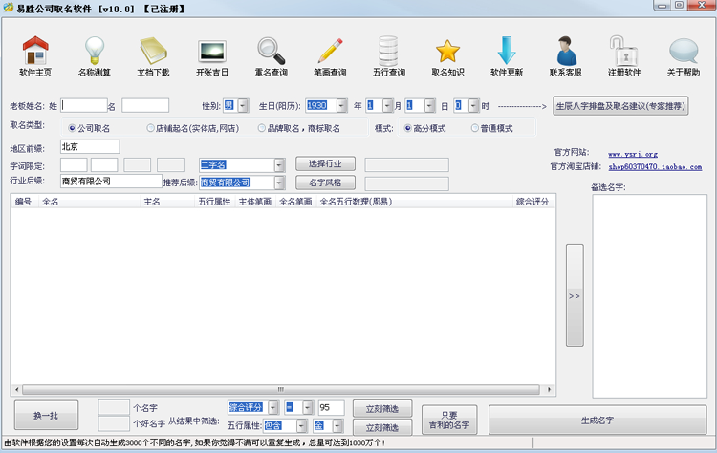This screenshot has height=453, width=717.
Task: Open 重名查询 magnifier tool
Action: pyautogui.click(x=272, y=56)
